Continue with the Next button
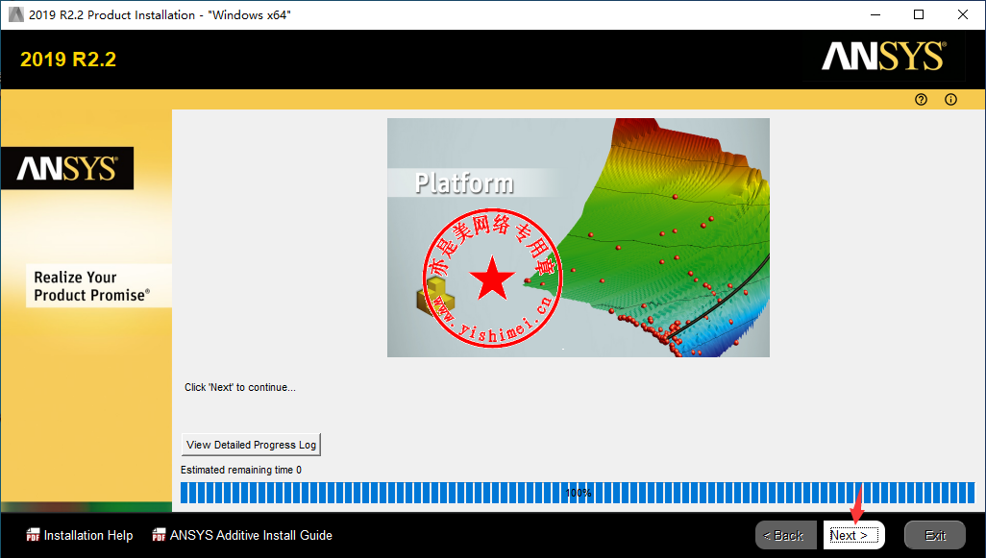 (x=854, y=535)
